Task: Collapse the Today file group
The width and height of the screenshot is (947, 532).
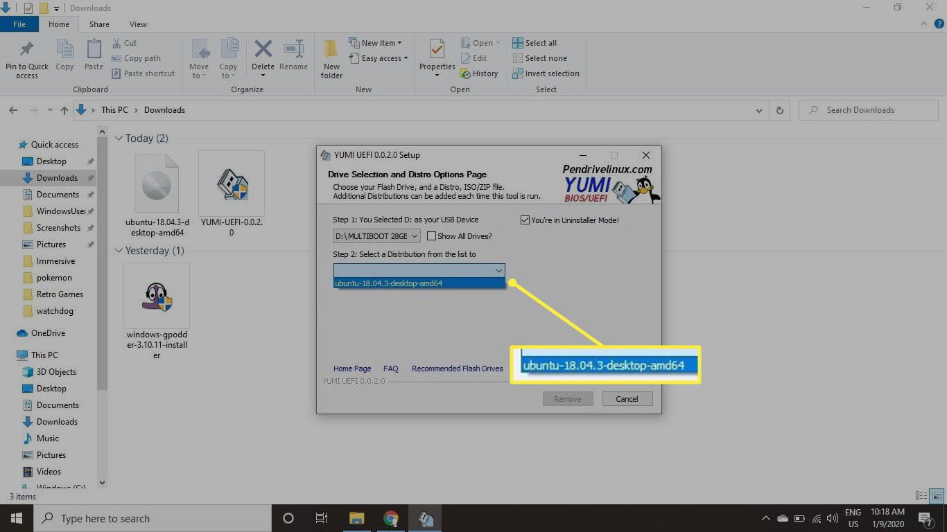Action: pos(119,139)
